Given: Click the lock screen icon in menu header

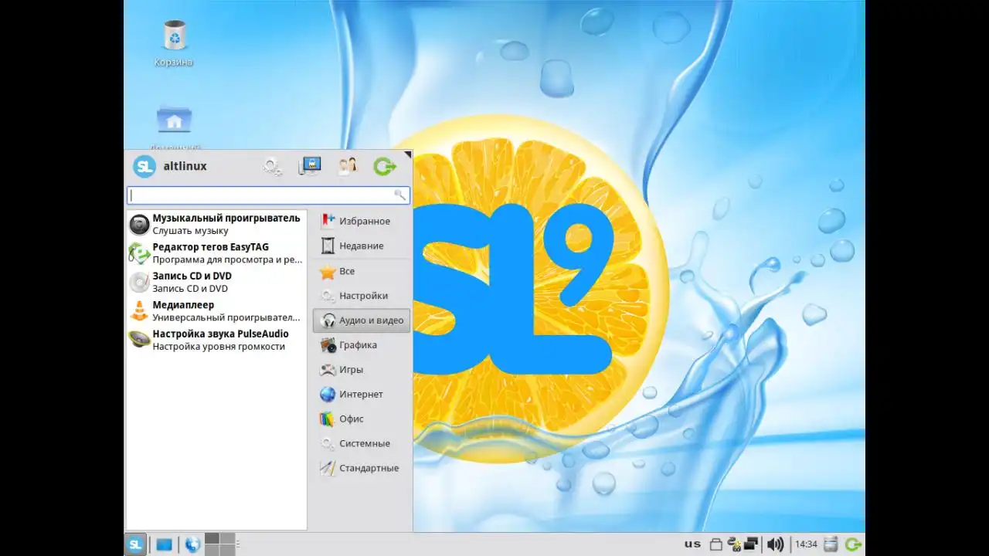Looking at the screenshot, I should point(310,166).
